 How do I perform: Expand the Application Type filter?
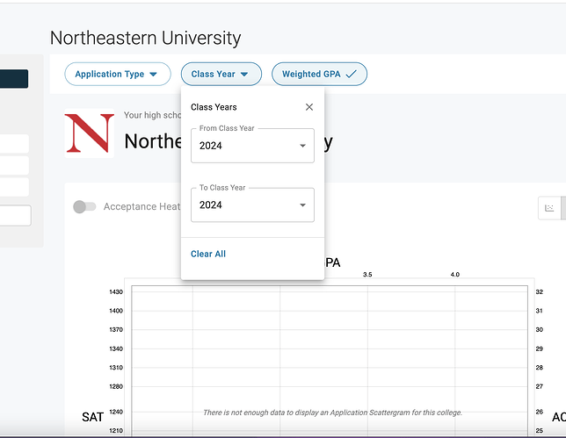pos(116,75)
